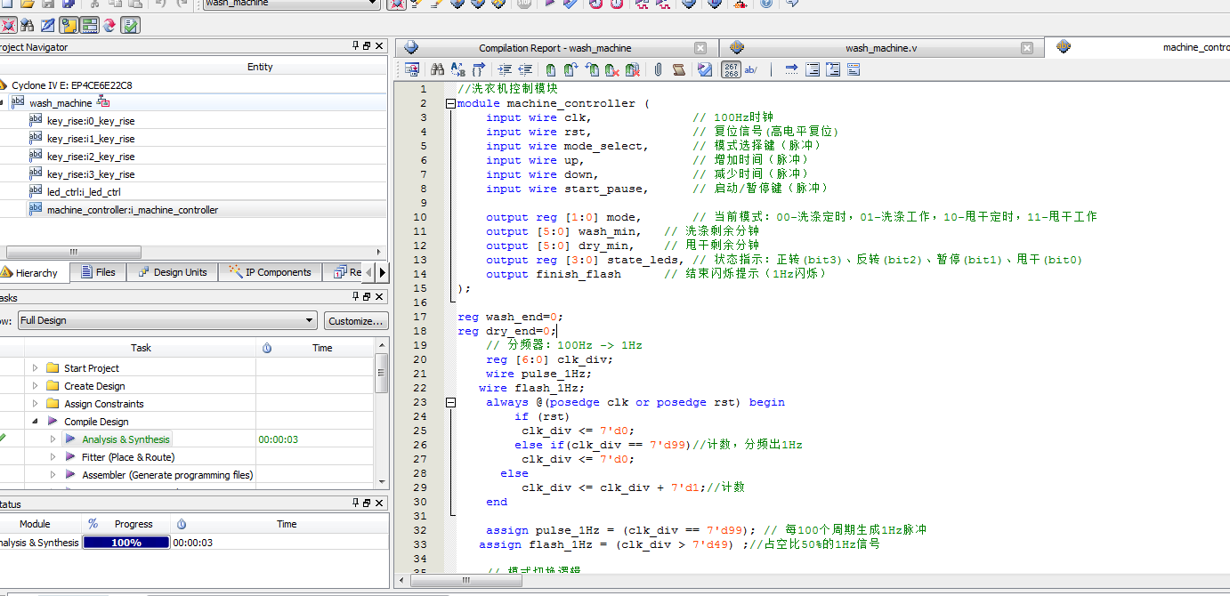Click the hierarchy icon next to wash_machine
1230x596 pixels.
pyautogui.click(x=103, y=103)
